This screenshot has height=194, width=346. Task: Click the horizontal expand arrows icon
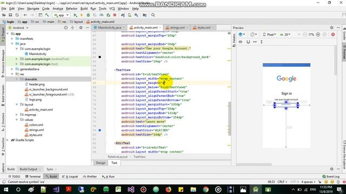(255, 41)
